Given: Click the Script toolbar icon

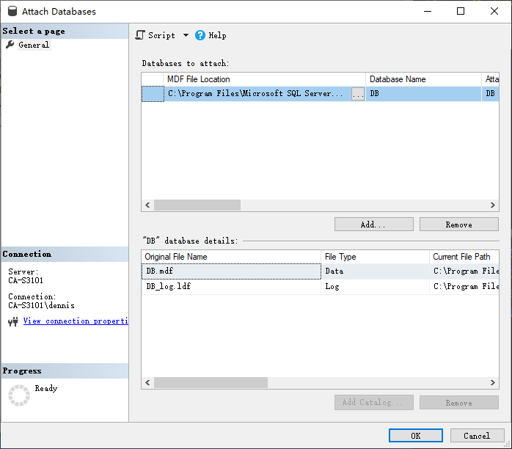Looking at the screenshot, I should pyautogui.click(x=141, y=35).
